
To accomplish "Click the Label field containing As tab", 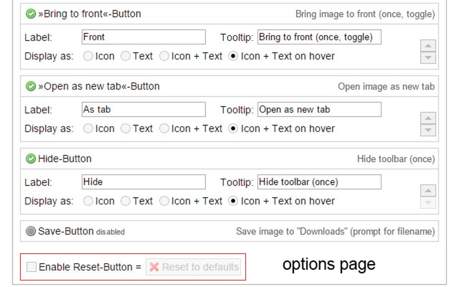I will click(143, 109).
